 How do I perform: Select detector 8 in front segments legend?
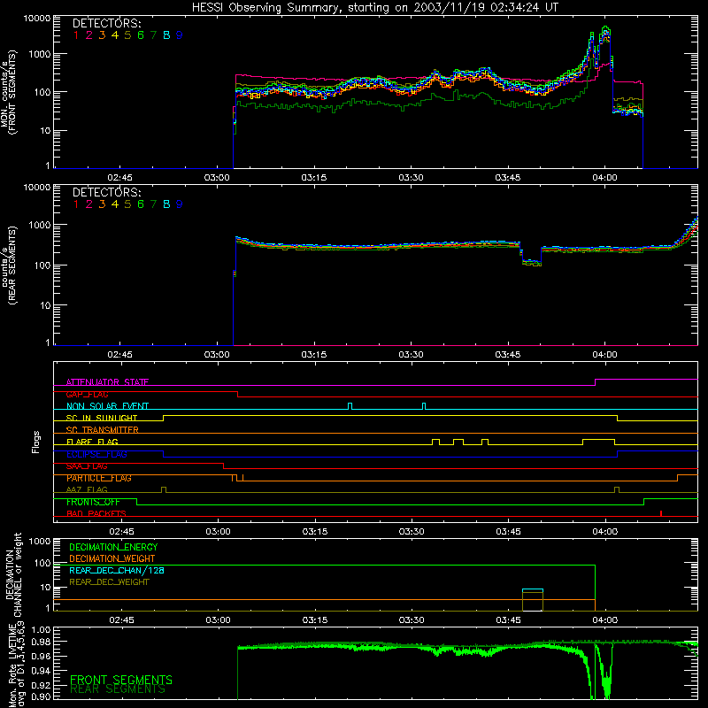(x=166, y=35)
